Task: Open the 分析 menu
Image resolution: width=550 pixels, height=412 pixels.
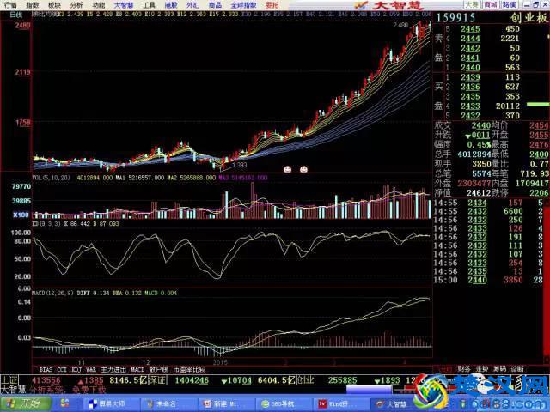Action: 76,4
